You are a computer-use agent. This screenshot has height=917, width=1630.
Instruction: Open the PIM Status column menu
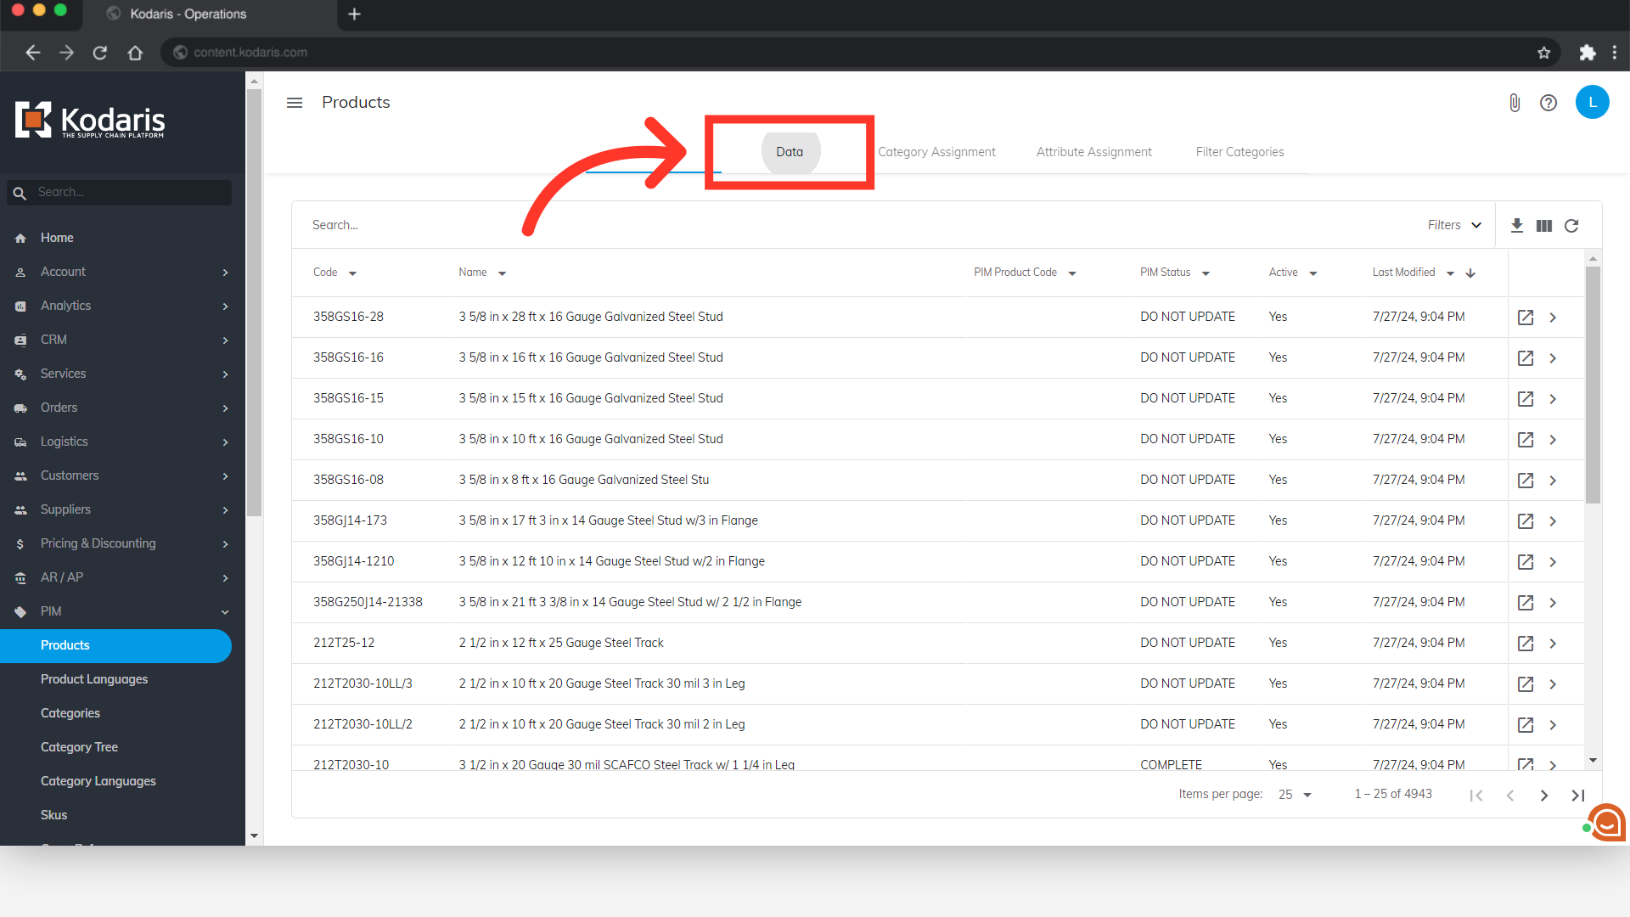tap(1206, 273)
